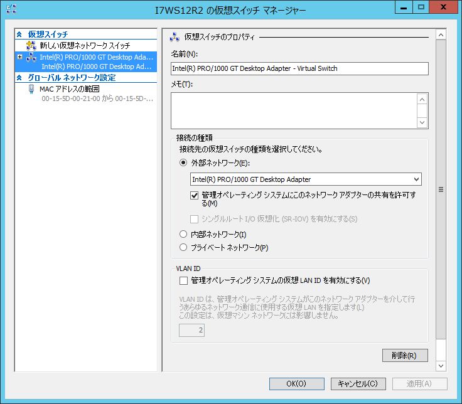Viewport: 462px width, 404px height.
Task: Click the Intel PRO/1000 virtual switch icon
Action: pos(31,57)
